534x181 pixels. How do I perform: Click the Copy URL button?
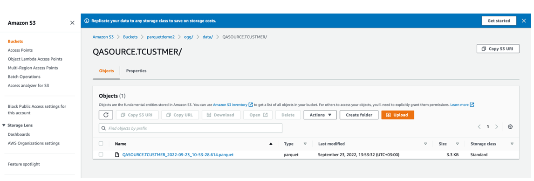tap(180, 115)
